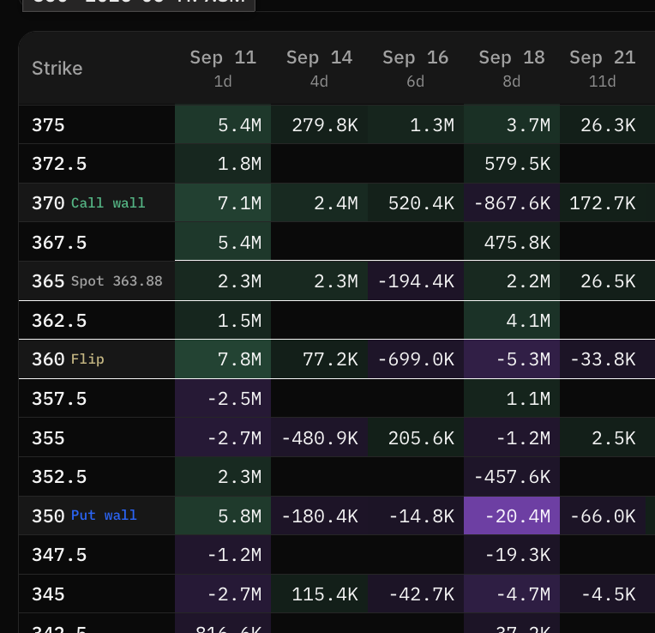Click the 579.5K cell in row 372.5
This screenshot has width=655, height=633.
pyautogui.click(x=512, y=164)
